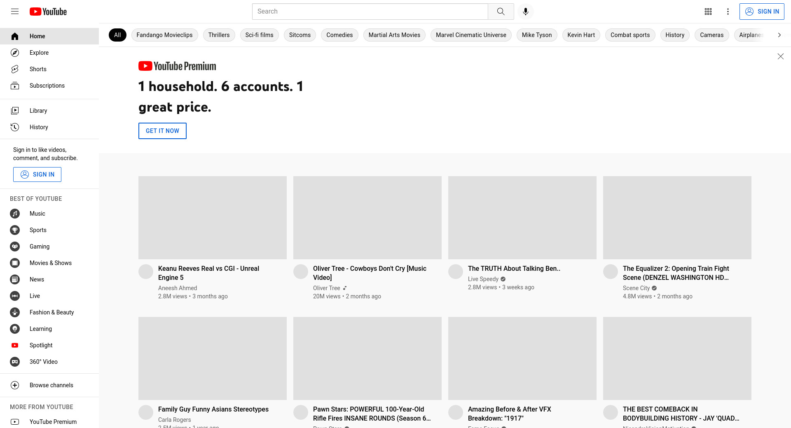This screenshot has width=791, height=428.
Task: Click the Oliver Tree channel avatar
Action: pos(301,272)
